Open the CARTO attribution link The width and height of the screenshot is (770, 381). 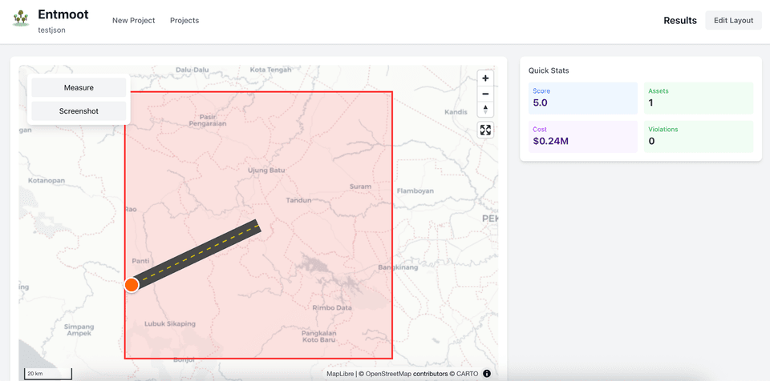[467, 374]
